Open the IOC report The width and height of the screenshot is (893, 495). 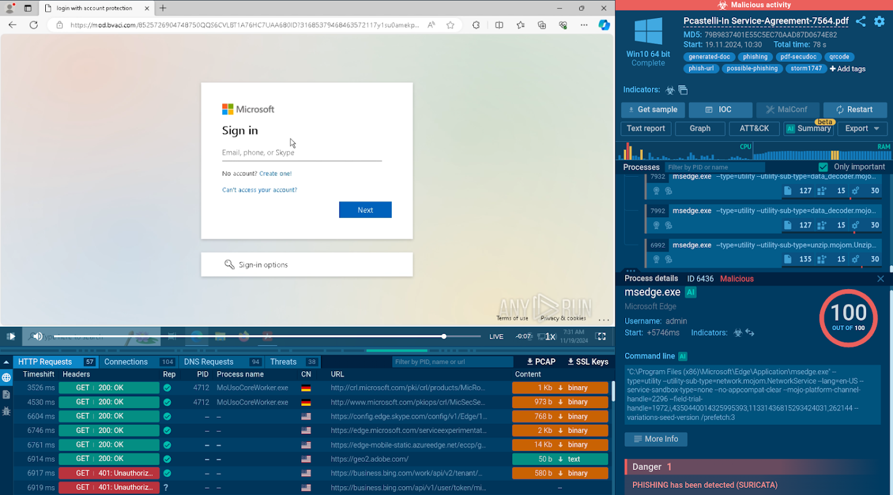[720, 109]
